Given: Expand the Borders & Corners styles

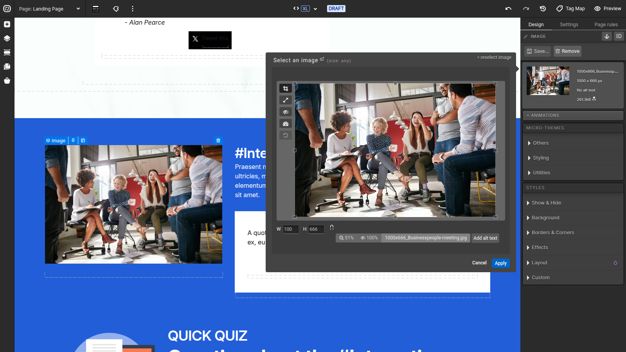Looking at the screenshot, I should (x=573, y=233).
